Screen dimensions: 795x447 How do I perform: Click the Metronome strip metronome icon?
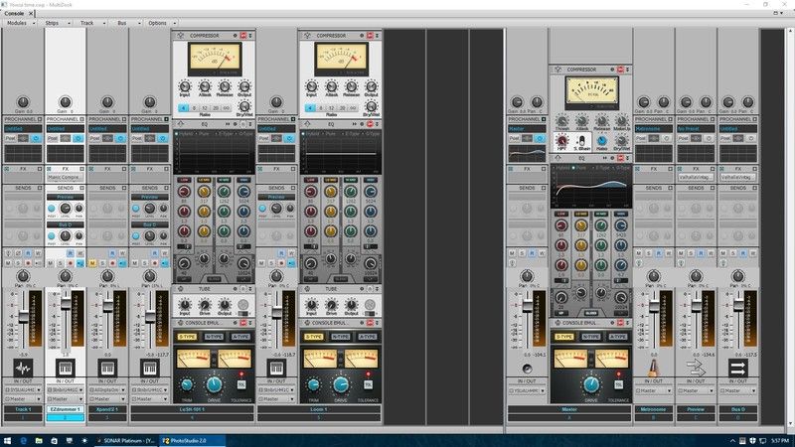click(653, 368)
